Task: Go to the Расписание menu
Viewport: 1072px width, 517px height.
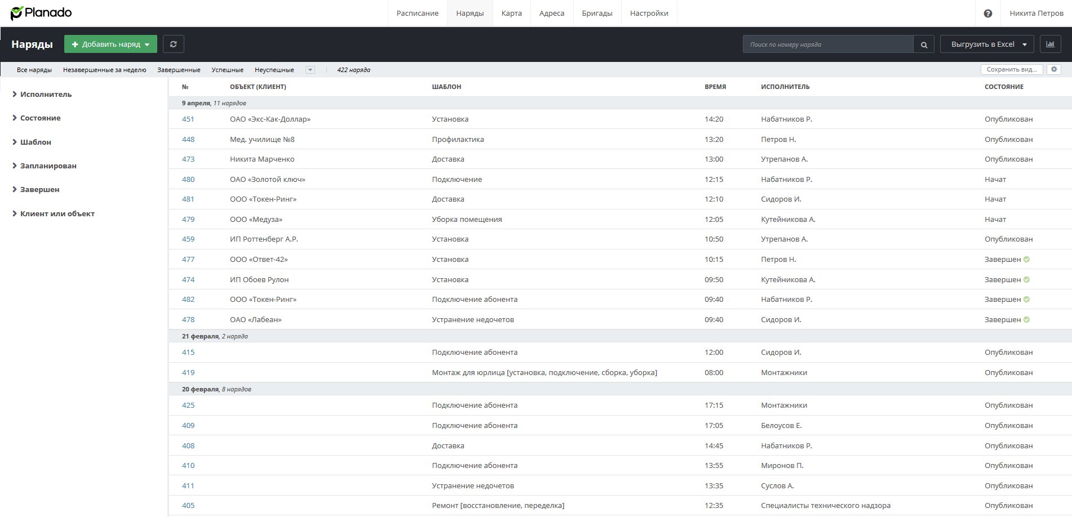Action: point(417,14)
